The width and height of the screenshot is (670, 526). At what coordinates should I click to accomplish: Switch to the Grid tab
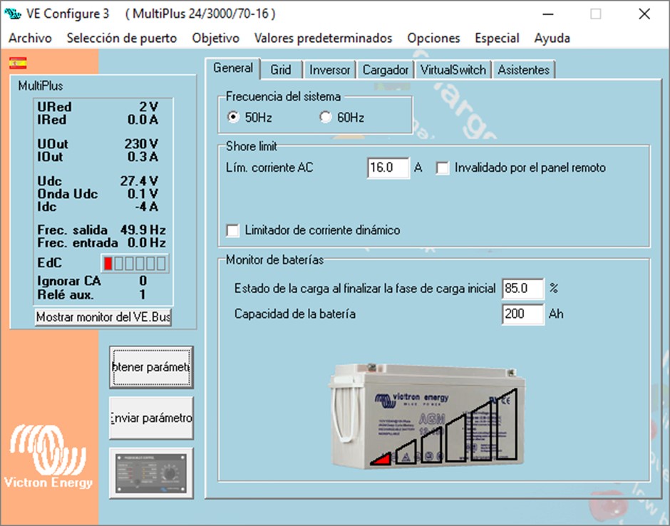point(281,70)
